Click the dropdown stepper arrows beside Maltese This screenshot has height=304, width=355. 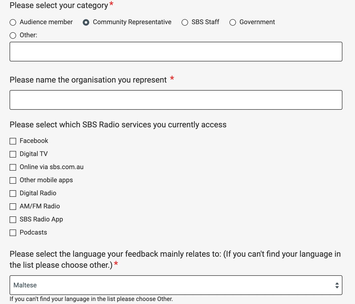tap(337, 285)
